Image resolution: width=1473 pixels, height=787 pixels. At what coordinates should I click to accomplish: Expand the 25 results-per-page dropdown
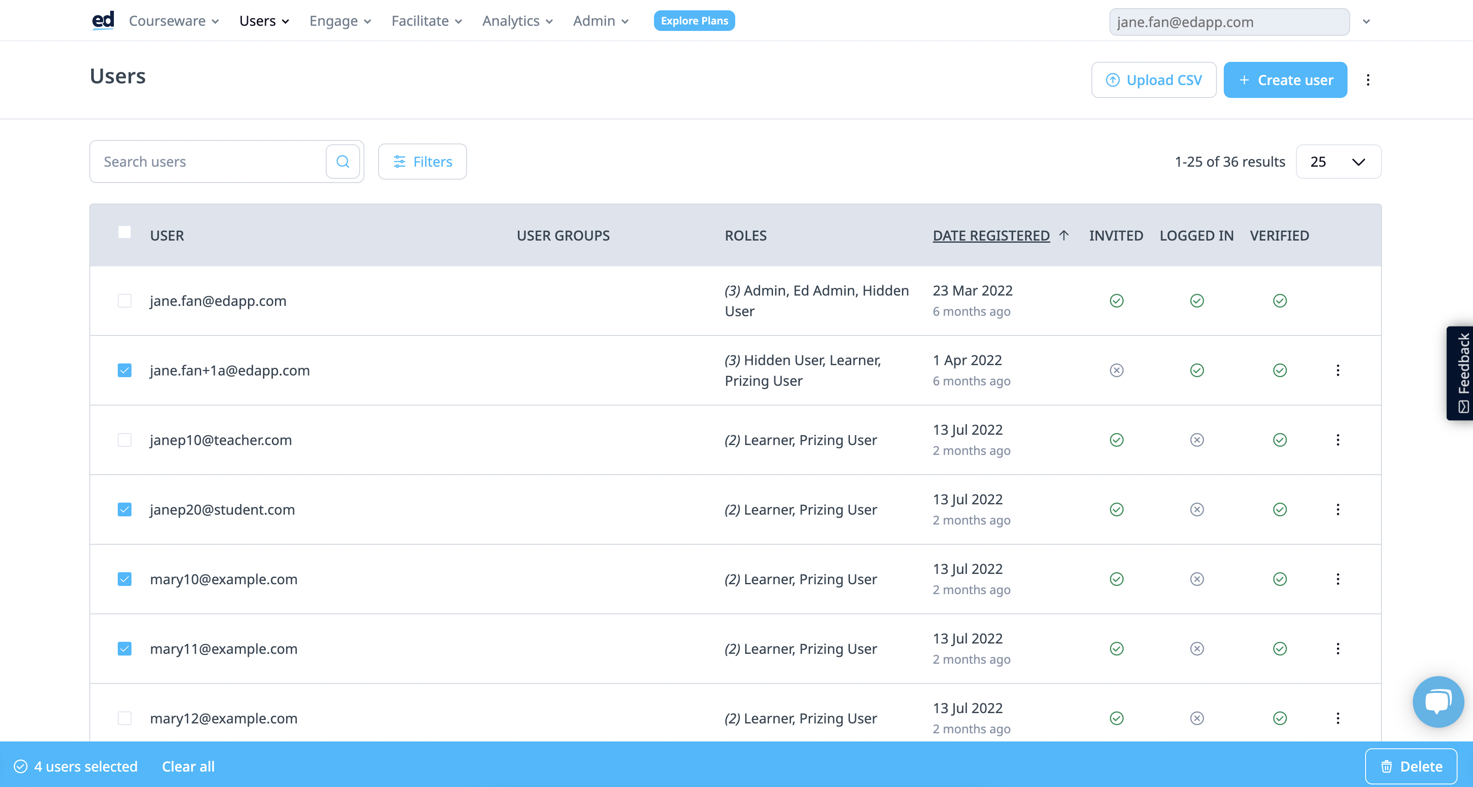pyautogui.click(x=1338, y=162)
